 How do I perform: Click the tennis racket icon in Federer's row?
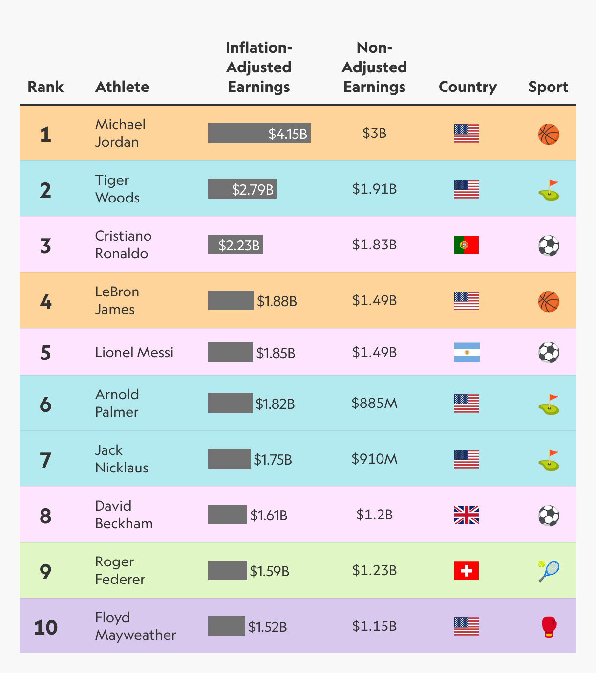pyautogui.click(x=549, y=571)
